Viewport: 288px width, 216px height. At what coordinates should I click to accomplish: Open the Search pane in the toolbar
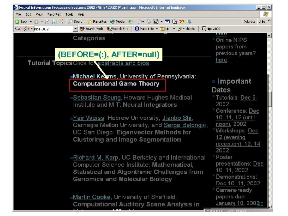tap(76, 22)
